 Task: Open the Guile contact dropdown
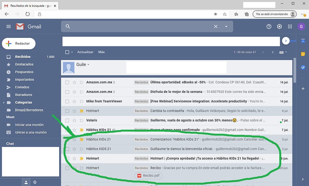click(88, 65)
